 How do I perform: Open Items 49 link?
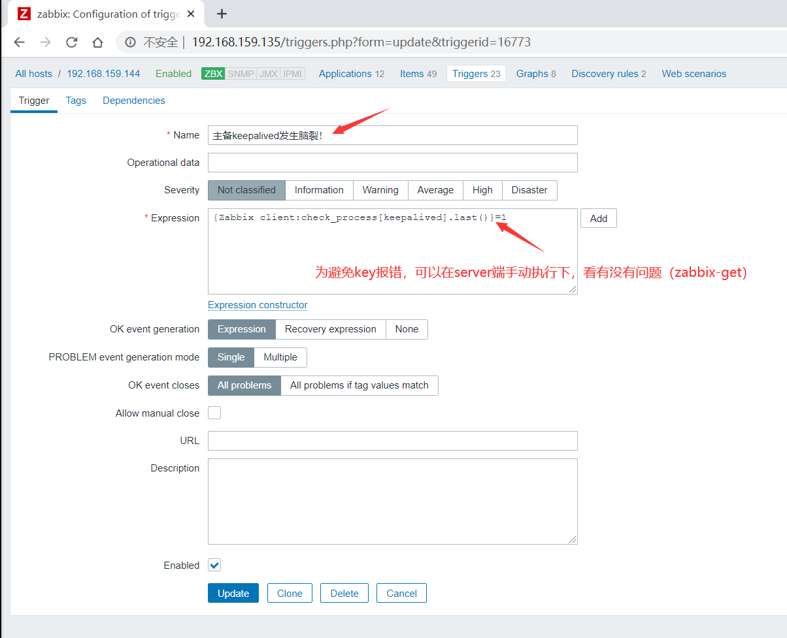[x=418, y=74]
